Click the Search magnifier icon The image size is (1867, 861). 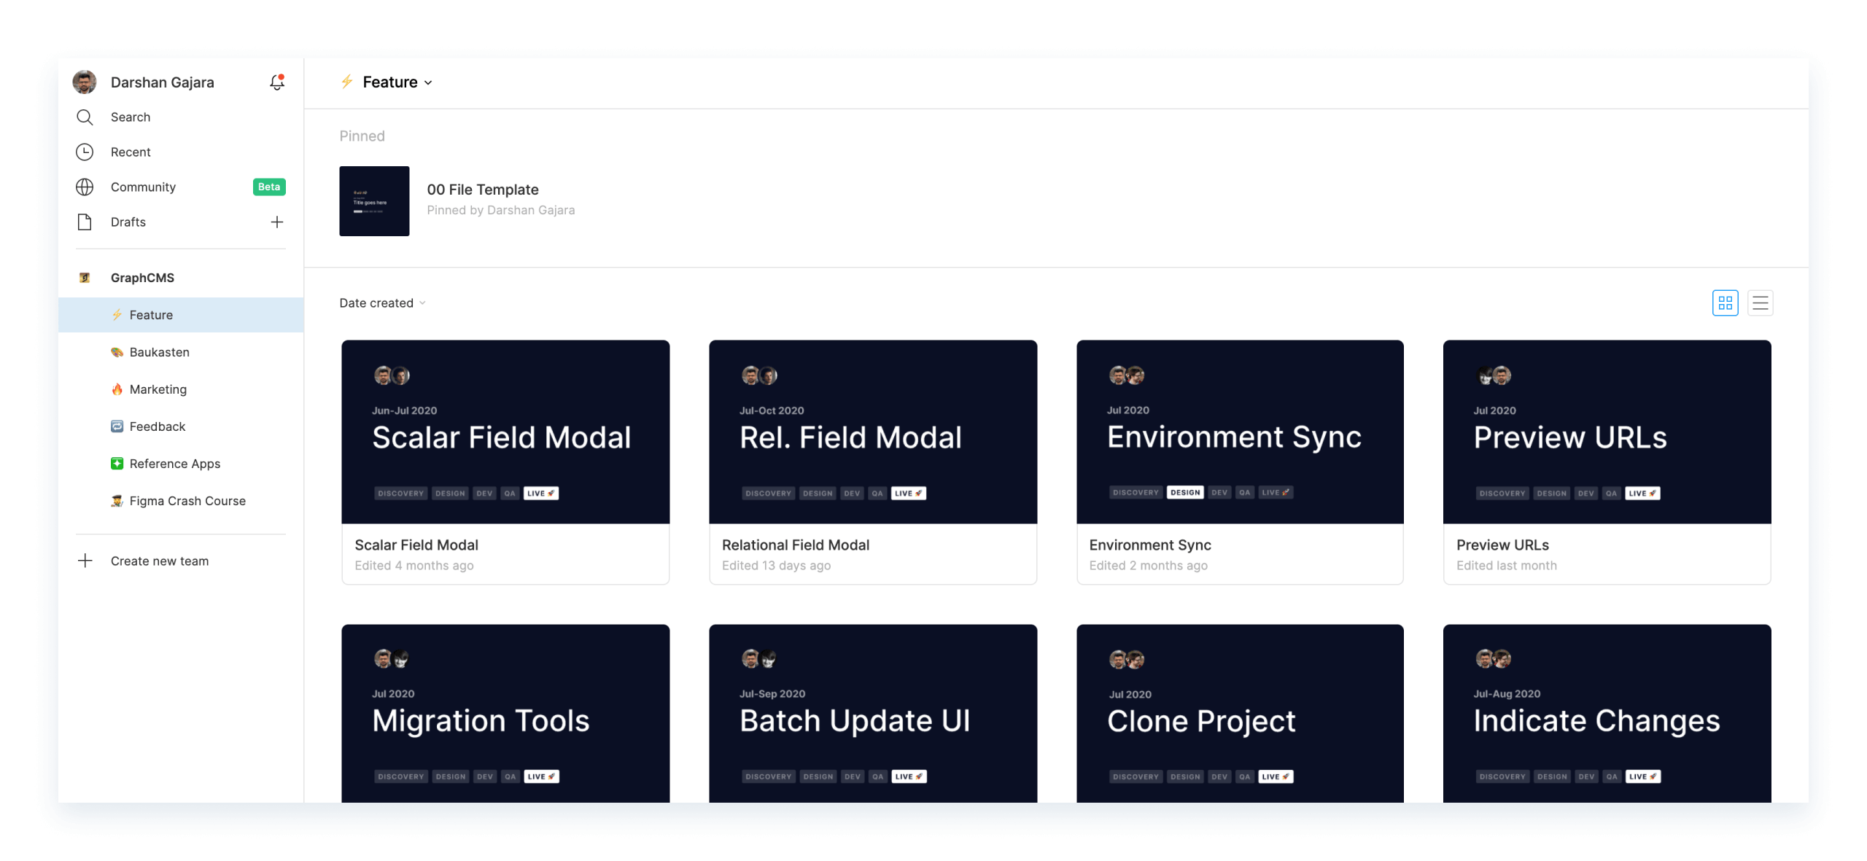click(x=85, y=117)
